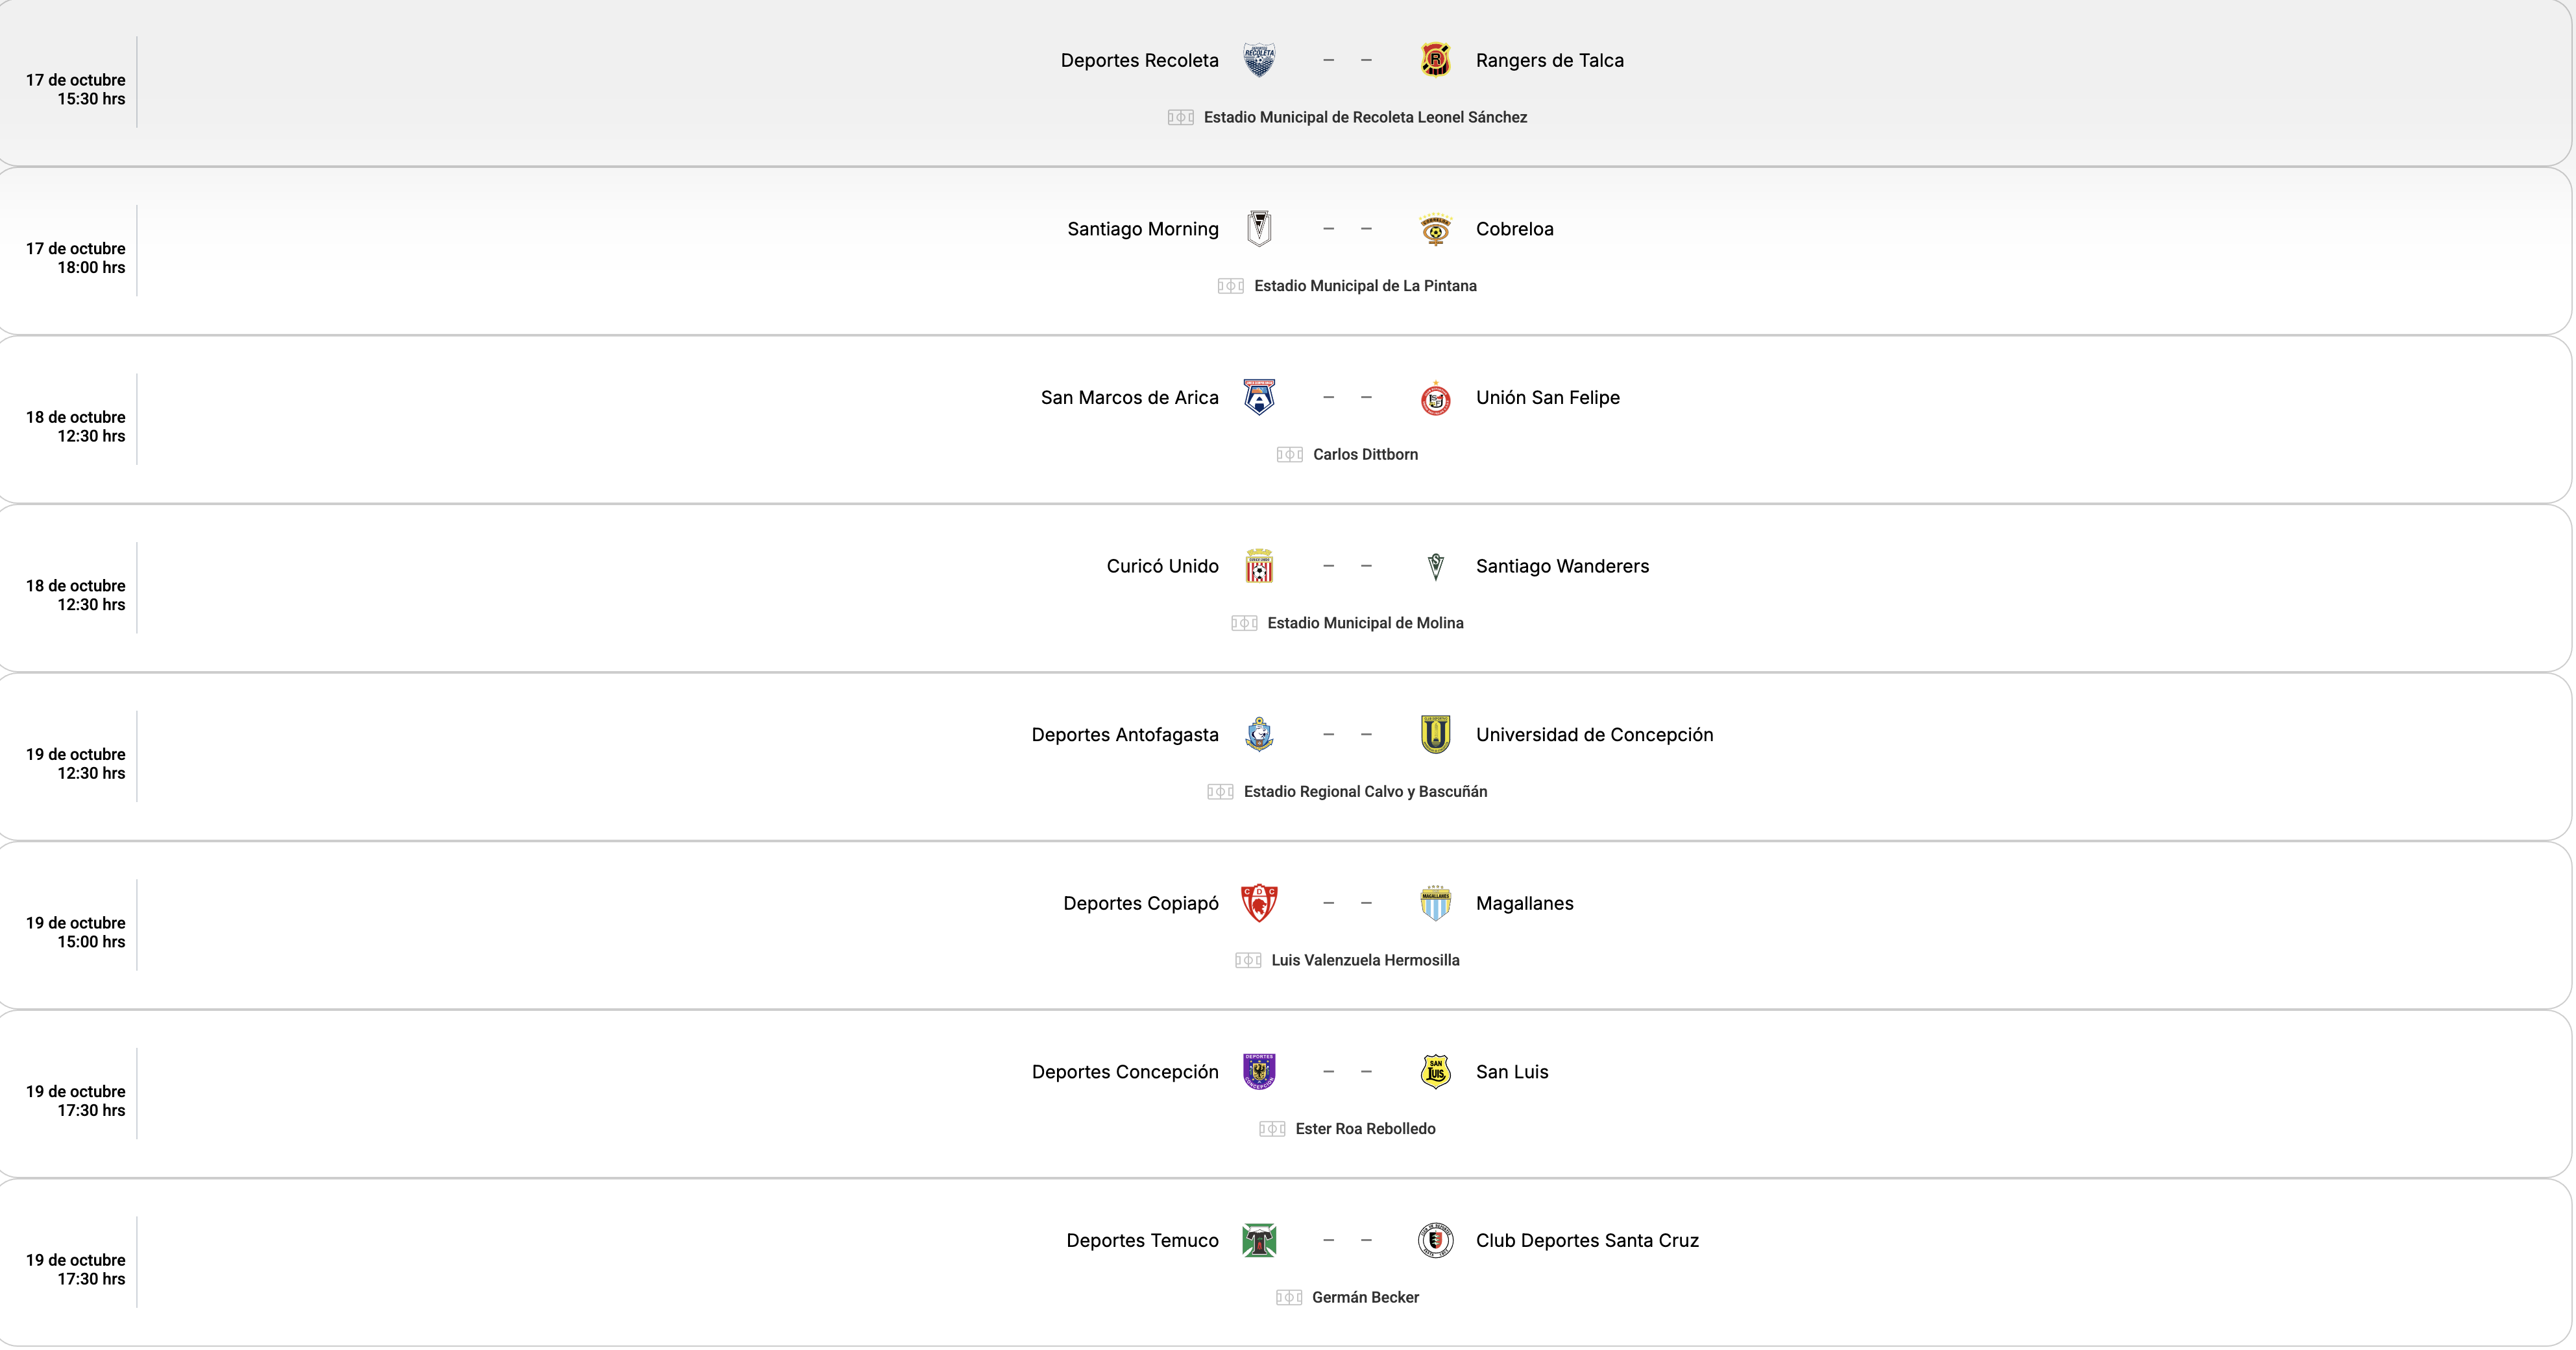This screenshot has height=1350, width=2576.
Task: Open the Curicó Unido team badge
Action: point(1259,567)
